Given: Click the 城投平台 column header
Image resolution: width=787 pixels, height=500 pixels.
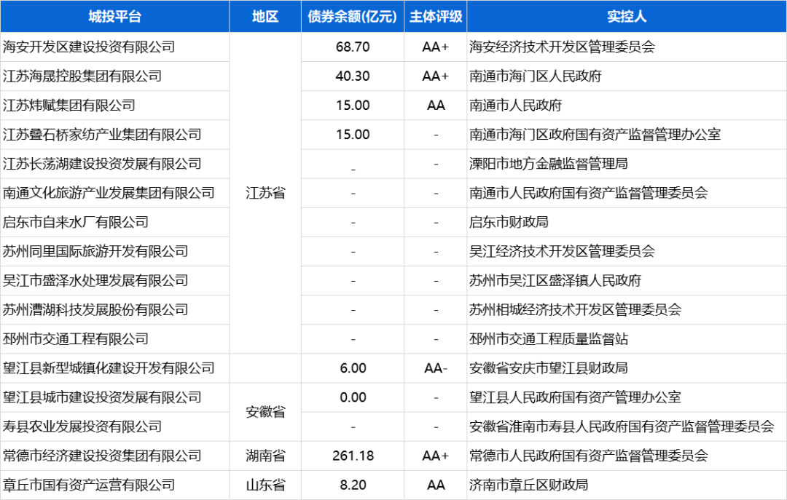Looking at the screenshot, I should click(x=114, y=17).
